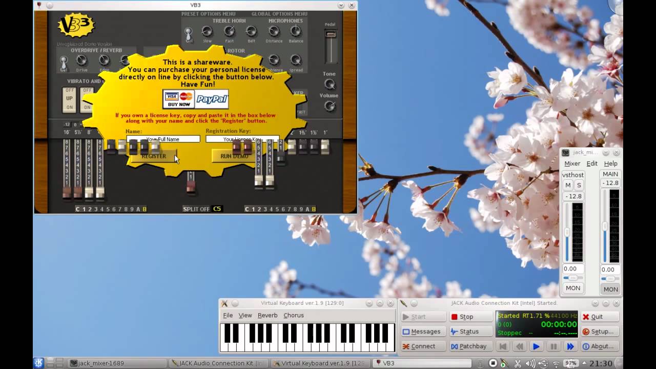This screenshot has width=656, height=369.
Task: Adjust the rotor Ambience knob
Action: 274,60
